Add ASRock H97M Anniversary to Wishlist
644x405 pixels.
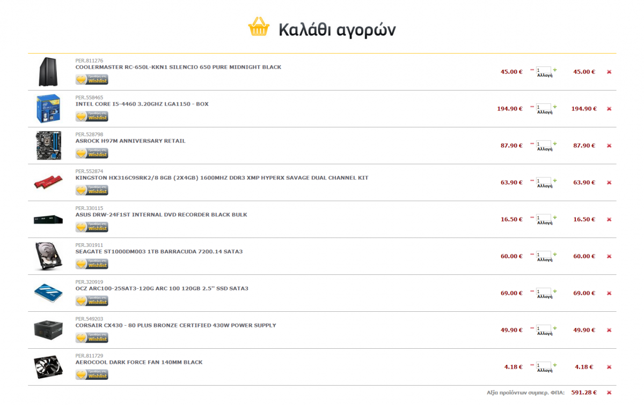pyautogui.click(x=92, y=154)
